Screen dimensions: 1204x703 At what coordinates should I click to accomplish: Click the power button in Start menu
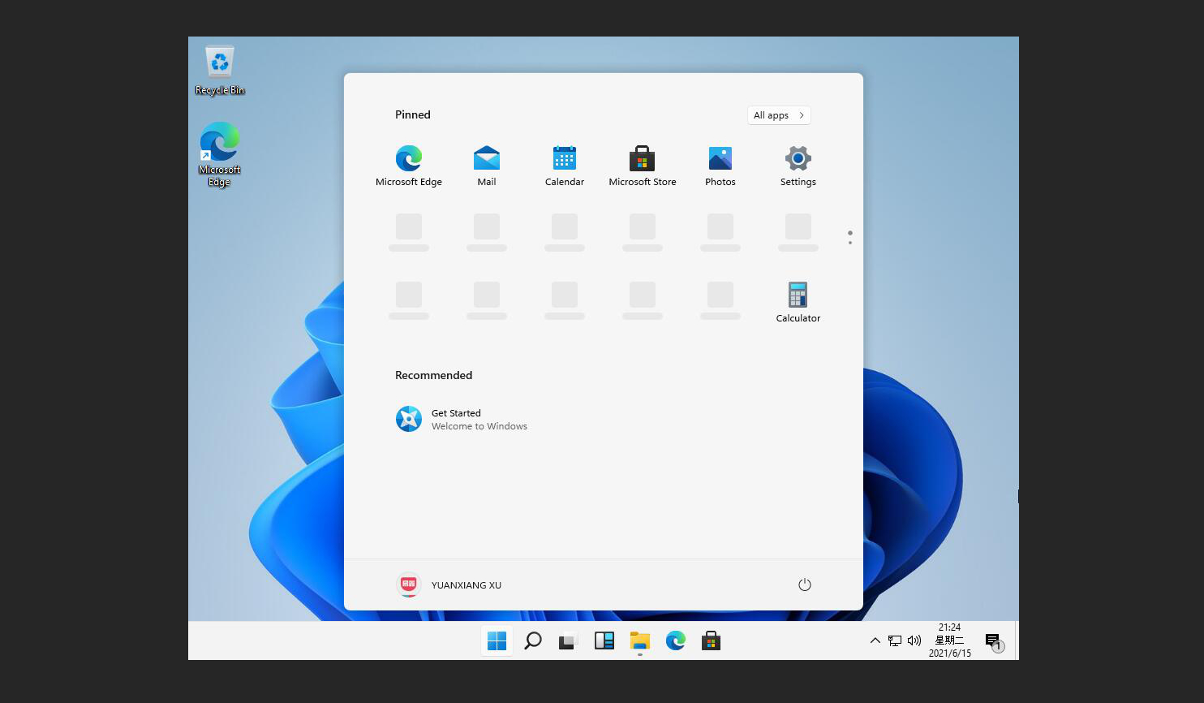[x=805, y=584]
